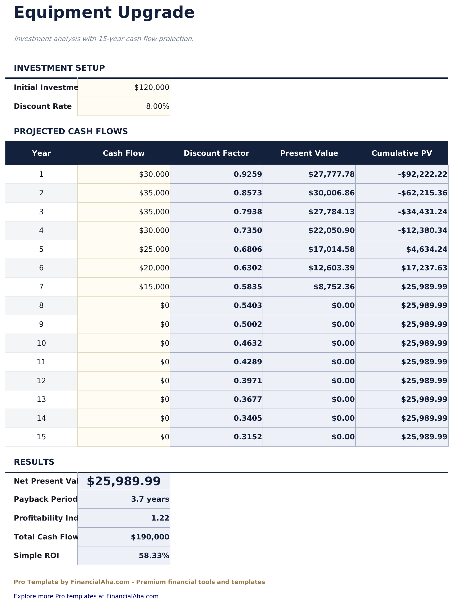Edit the Initial Investment amount field
Image resolution: width=454 pixels, height=605 pixels.
[123, 87]
